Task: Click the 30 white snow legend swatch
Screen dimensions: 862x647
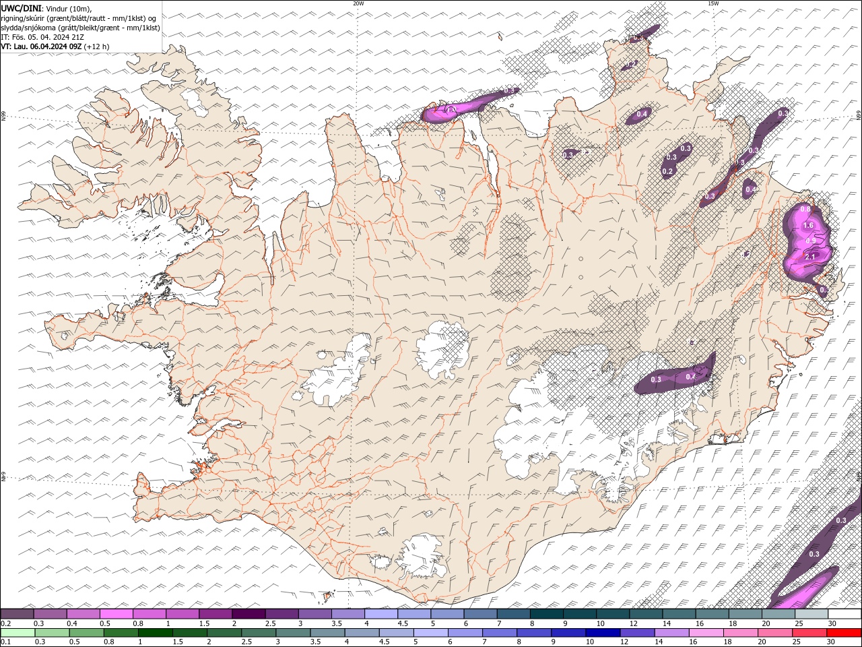Action: [844, 614]
